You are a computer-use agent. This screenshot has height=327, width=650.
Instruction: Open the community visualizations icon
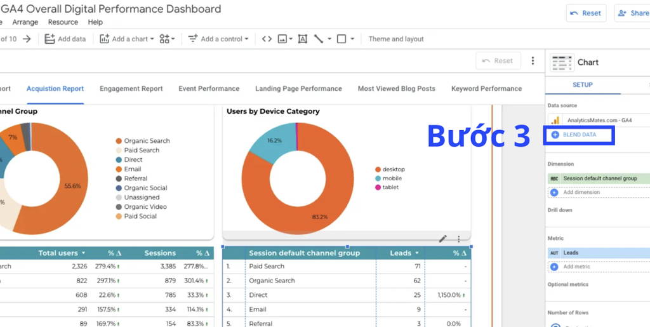[x=164, y=39]
